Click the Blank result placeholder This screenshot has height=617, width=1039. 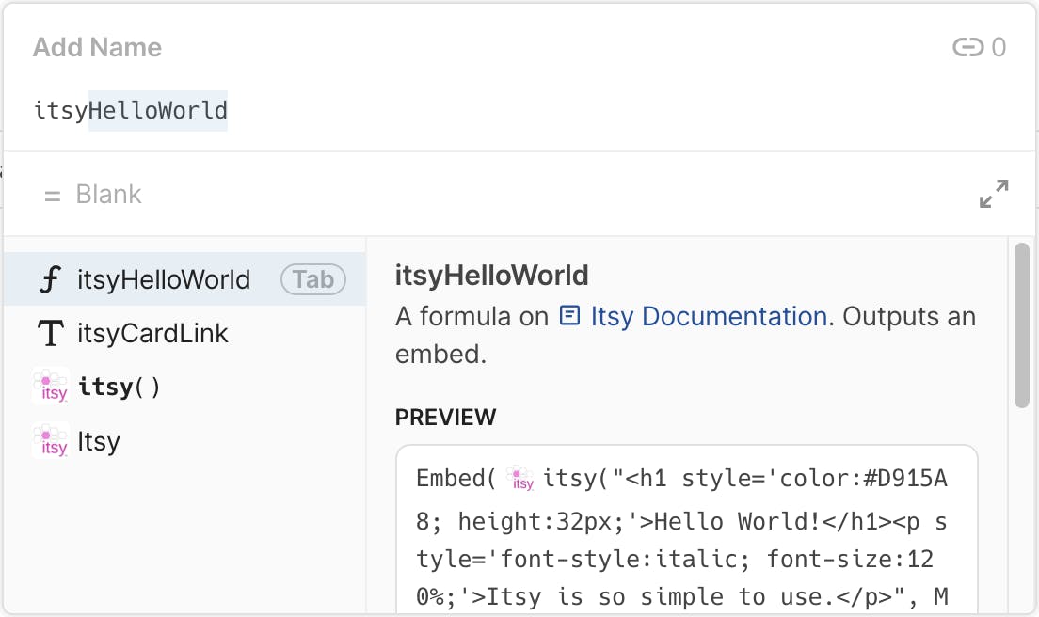(108, 194)
